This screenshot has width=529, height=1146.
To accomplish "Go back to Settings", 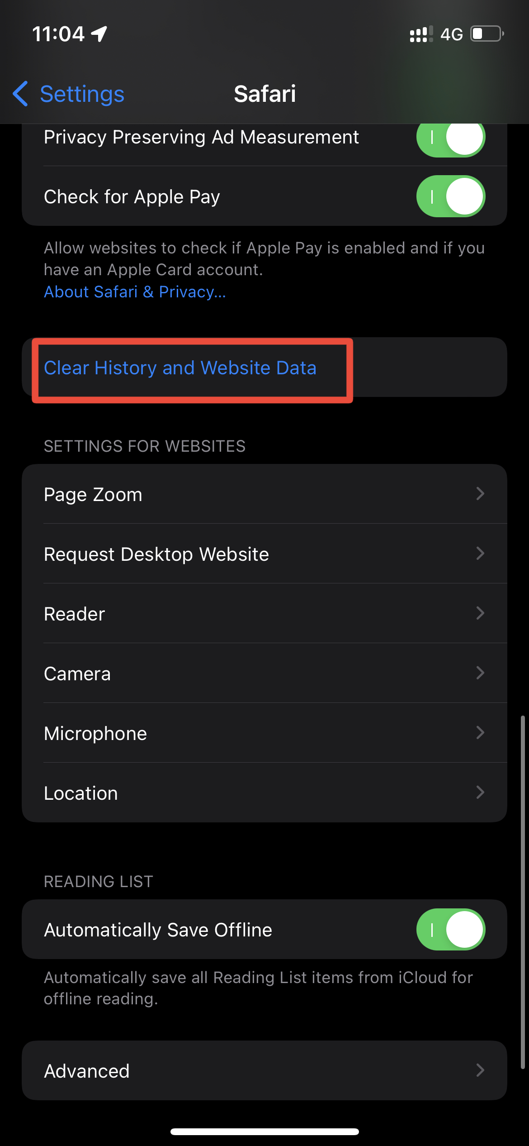I will (69, 94).
